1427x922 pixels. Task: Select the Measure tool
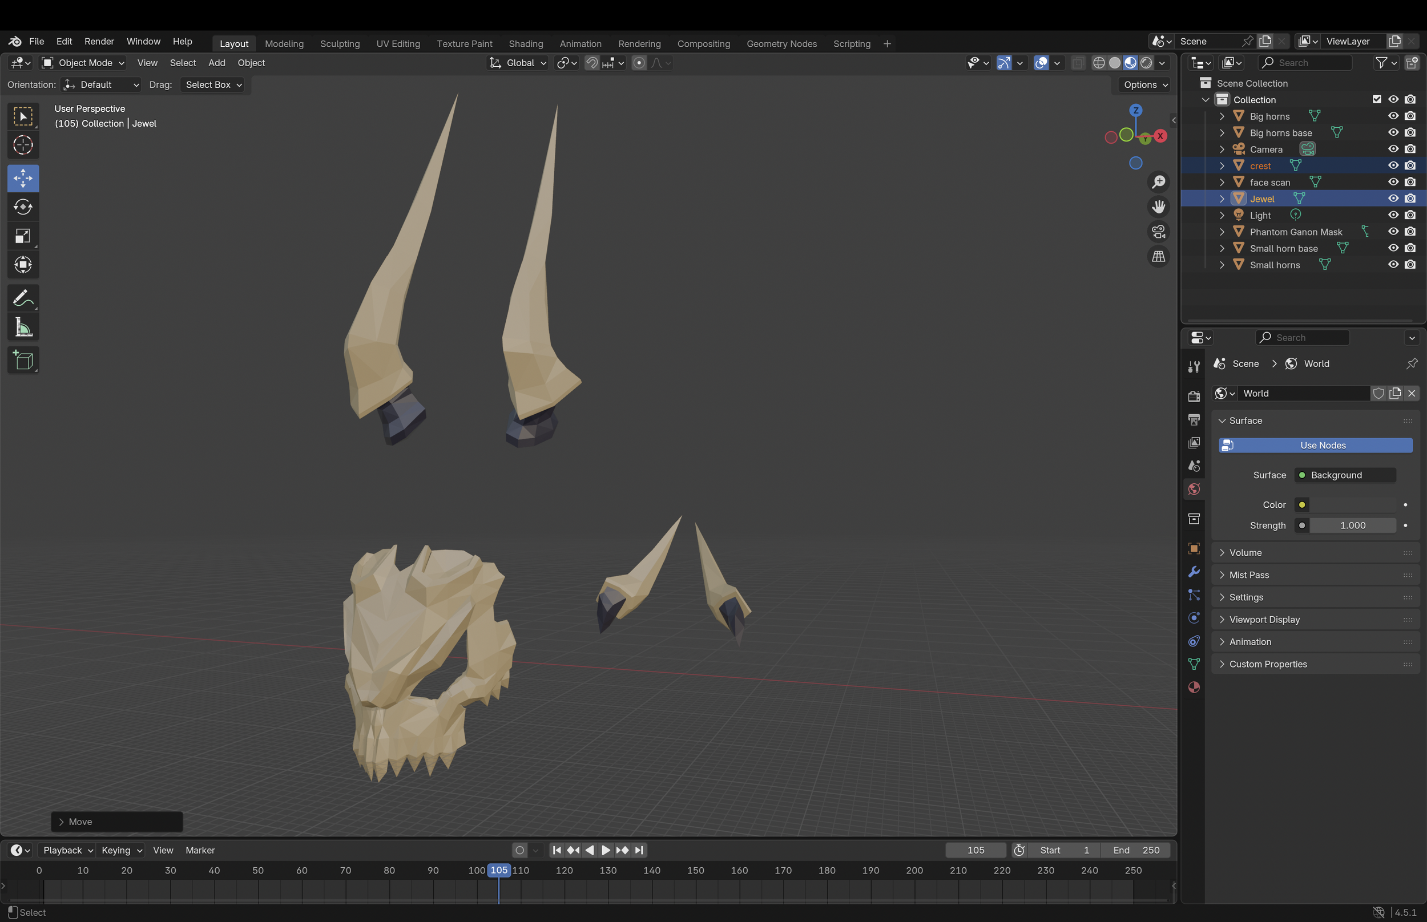(x=23, y=327)
